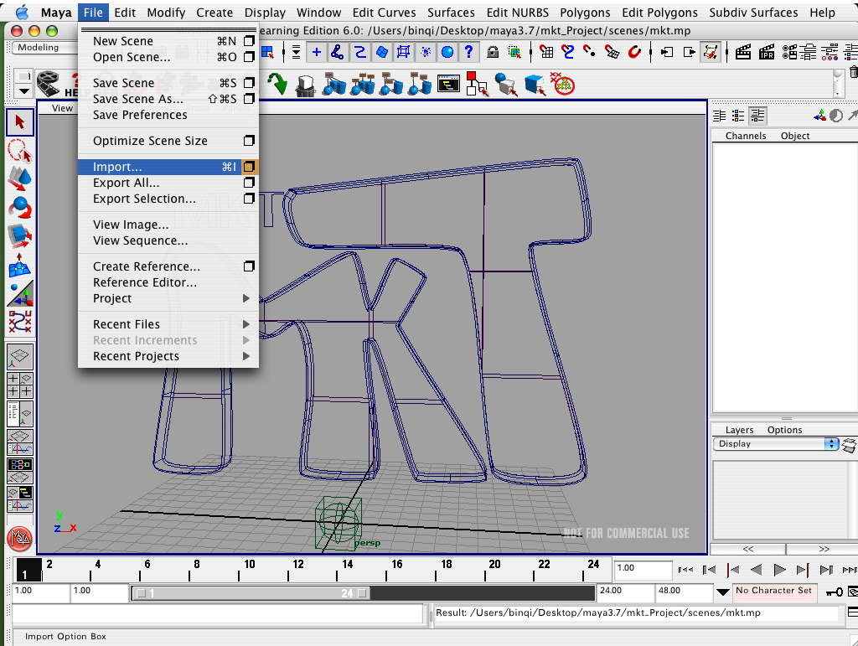The width and height of the screenshot is (858, 646).
Task: Click the film reel shelf icon
Action: click(x=48, y=84)
